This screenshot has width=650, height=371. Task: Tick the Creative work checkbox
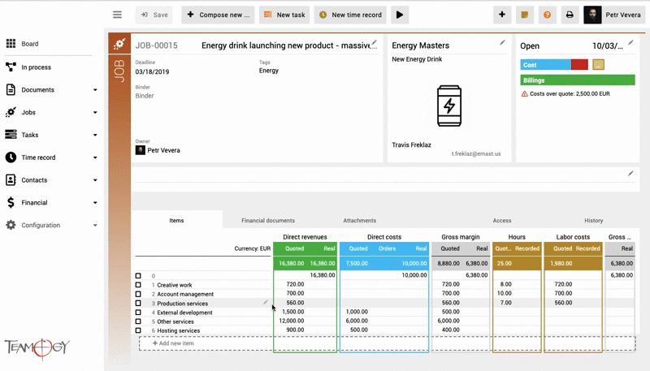(138, 285)
